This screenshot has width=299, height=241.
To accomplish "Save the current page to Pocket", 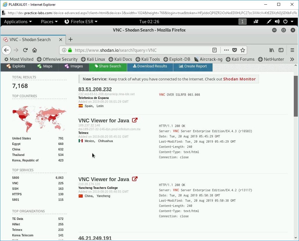I will [x=235, y=50].
